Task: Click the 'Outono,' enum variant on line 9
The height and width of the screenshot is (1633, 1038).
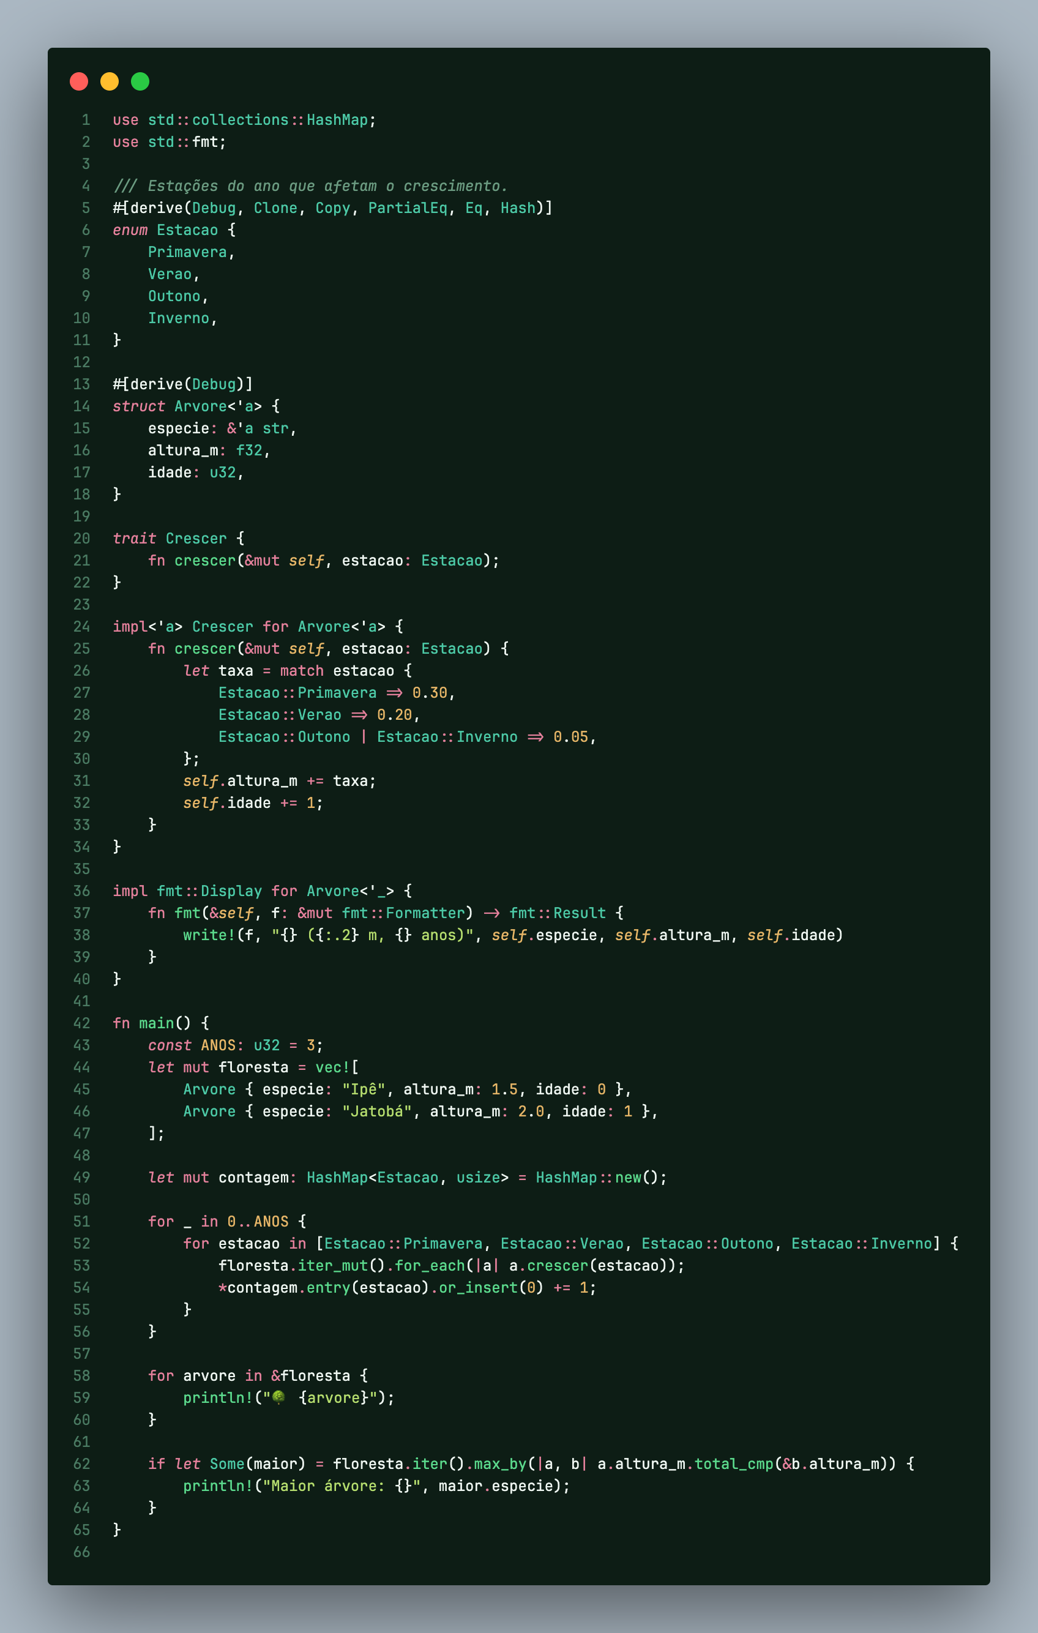Action: pos(178,296)
